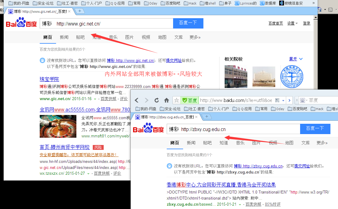338x209 pixels.
Task: Open a new tab in the back browser
Action: coord(79,11)
